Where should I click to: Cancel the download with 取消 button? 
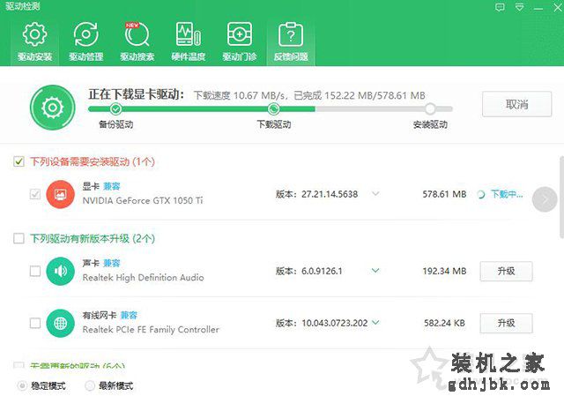(x=517, y=104)
